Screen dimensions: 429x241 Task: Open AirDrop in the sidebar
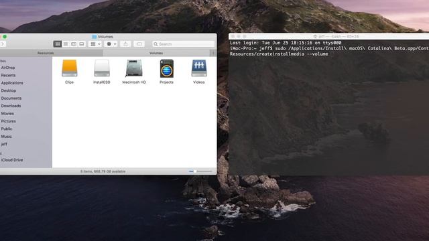(x=8, y=68)
